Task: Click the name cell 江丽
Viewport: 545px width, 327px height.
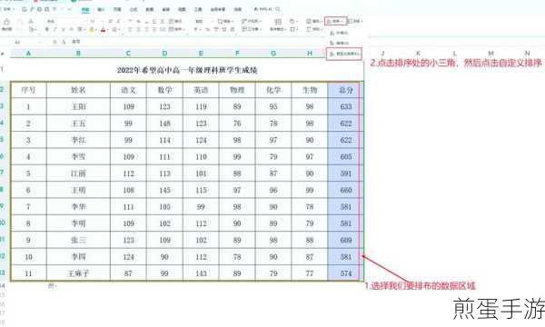Action: pos(78,173)
